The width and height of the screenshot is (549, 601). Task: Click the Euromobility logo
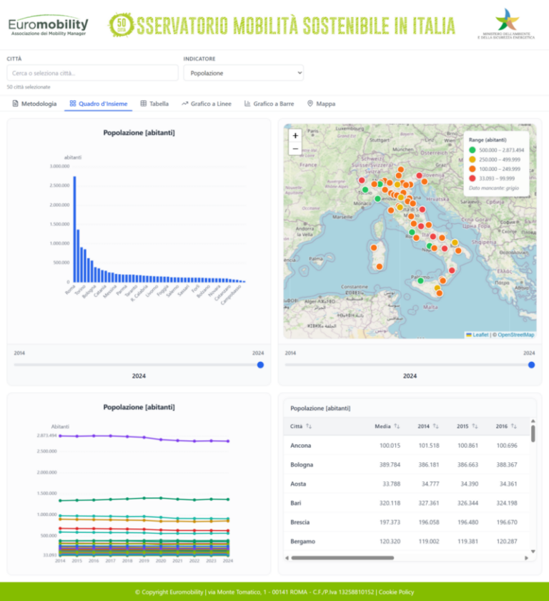48,26
